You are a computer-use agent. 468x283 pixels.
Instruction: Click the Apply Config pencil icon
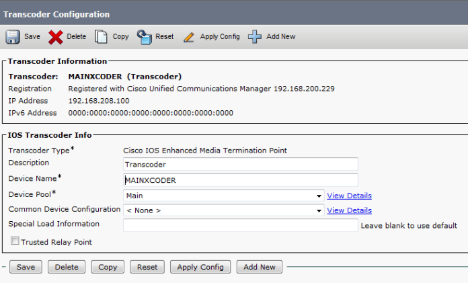[189, 37]
